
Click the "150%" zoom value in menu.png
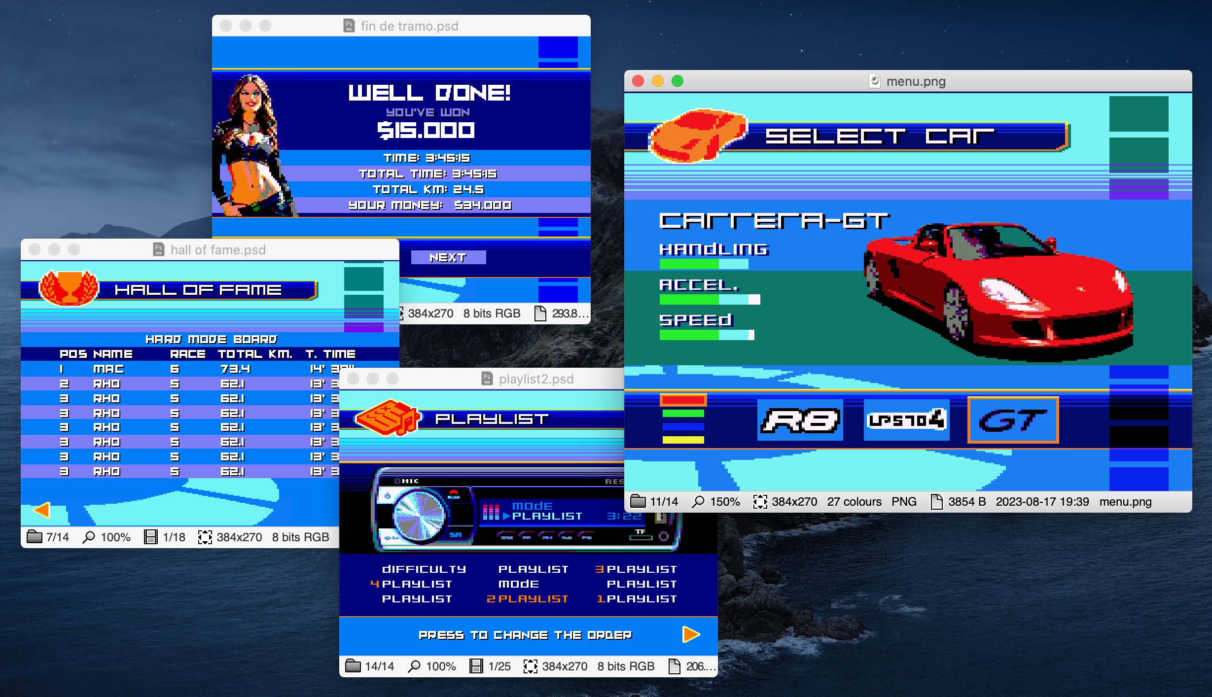point(725,501)
